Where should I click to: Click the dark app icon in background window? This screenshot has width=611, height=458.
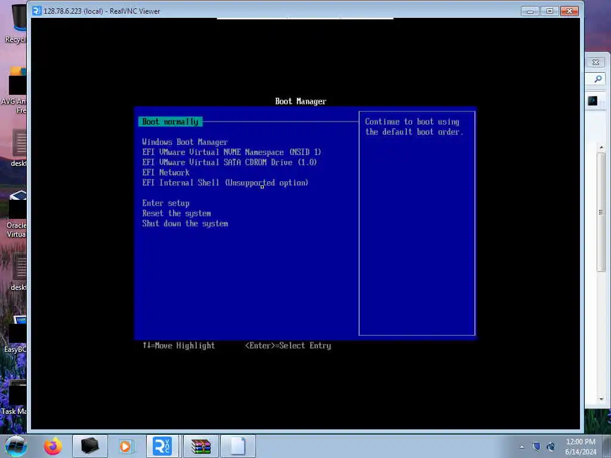pos(593,101)
